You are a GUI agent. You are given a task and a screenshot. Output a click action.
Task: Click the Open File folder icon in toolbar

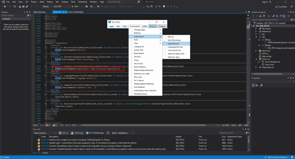pos(20,7)
